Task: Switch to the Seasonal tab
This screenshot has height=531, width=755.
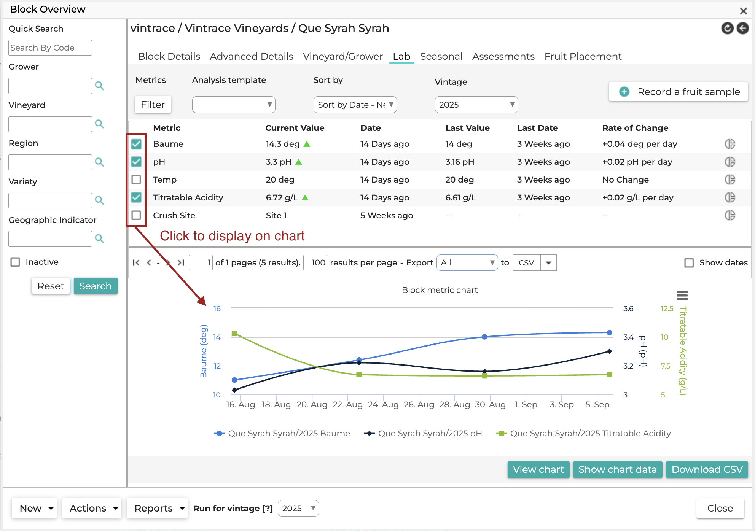Action: [x=441, y=56]
